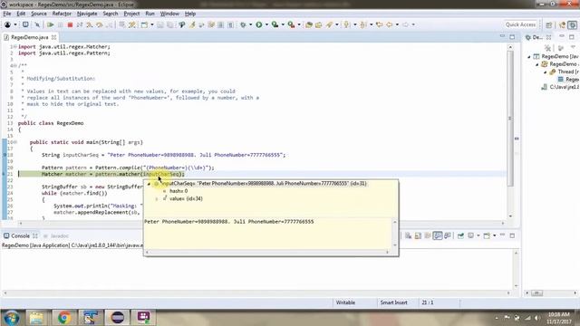Image resolution: width=580 pixels, height=326 pixels.
Task: Open the Search menu
Action: (x=111, y=14)
